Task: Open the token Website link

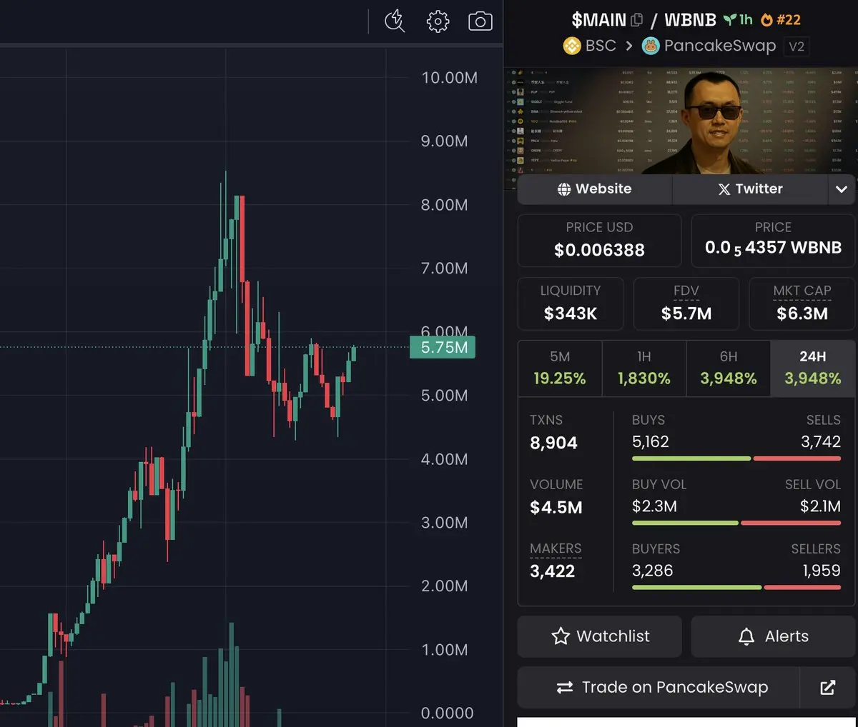Action: click(x=595, y=189)
